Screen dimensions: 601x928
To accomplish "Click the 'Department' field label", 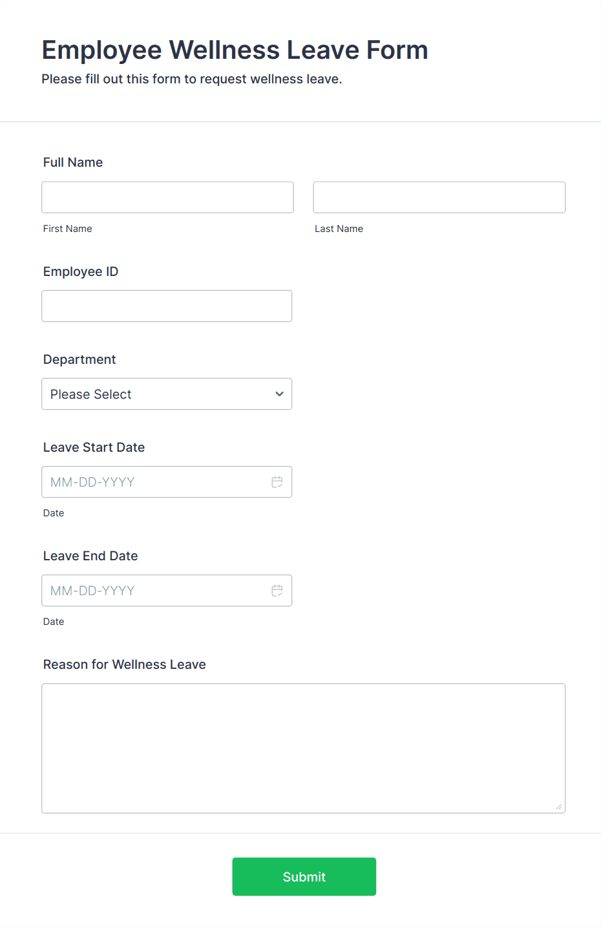I will (79, 359).
